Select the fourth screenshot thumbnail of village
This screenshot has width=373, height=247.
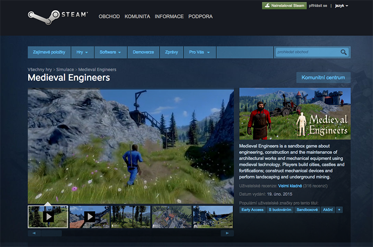pyautogui.click(x=171, y=217)
